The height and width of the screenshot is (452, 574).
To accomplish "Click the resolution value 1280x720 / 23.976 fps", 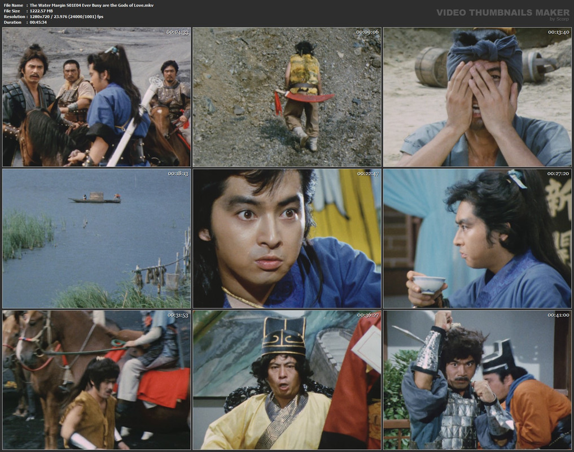I will click(x=67, y=16).
